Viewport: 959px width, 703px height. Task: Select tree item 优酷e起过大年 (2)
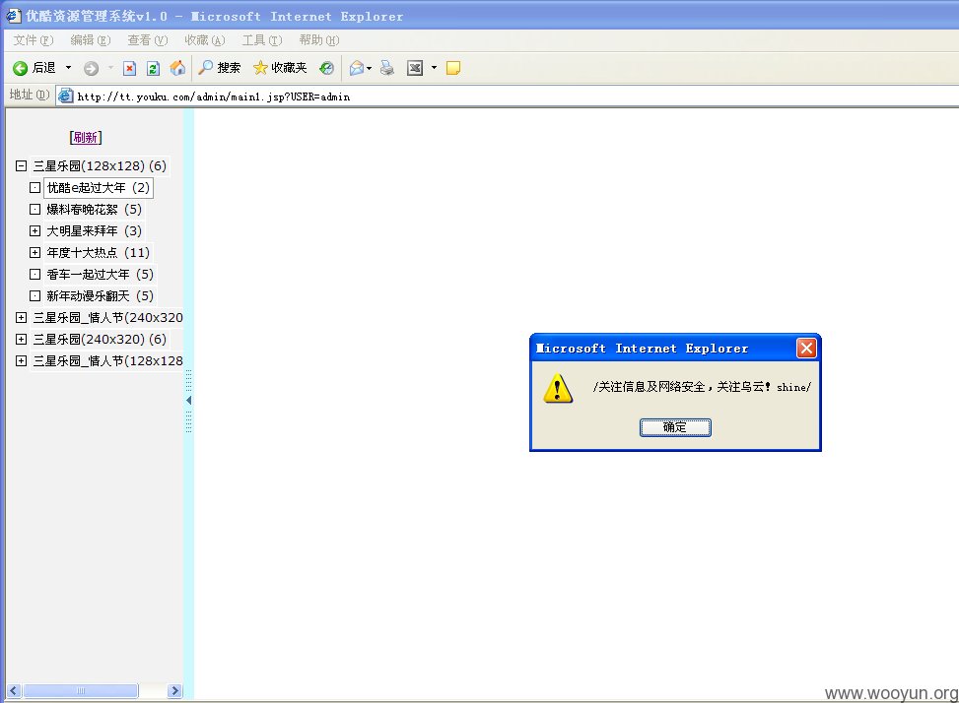(x=99, y=187)
